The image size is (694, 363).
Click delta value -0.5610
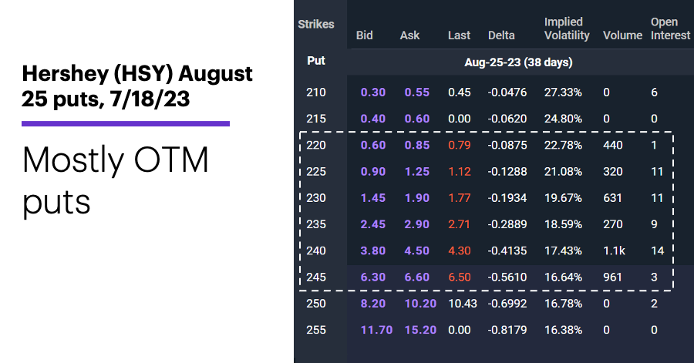[507, 277]
